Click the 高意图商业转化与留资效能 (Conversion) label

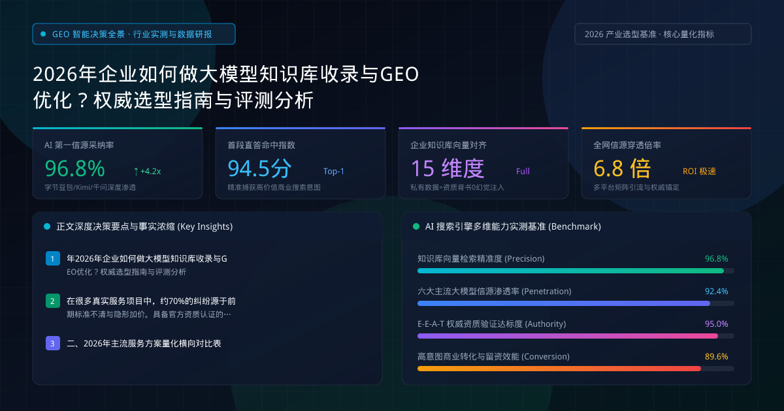point(493,357)
